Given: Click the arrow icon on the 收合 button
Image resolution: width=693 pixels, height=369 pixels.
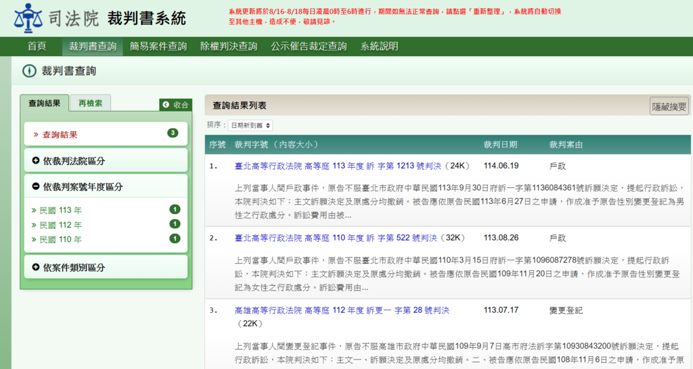Looking at the screenshot, I should click(166, 105).
